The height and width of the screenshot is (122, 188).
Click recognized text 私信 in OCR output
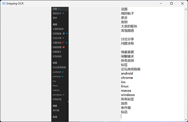pyautogui.click(x=124, y=112)
